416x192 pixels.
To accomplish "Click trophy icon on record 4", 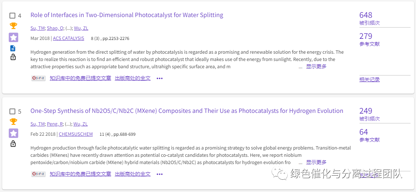I will click(13, 26).
